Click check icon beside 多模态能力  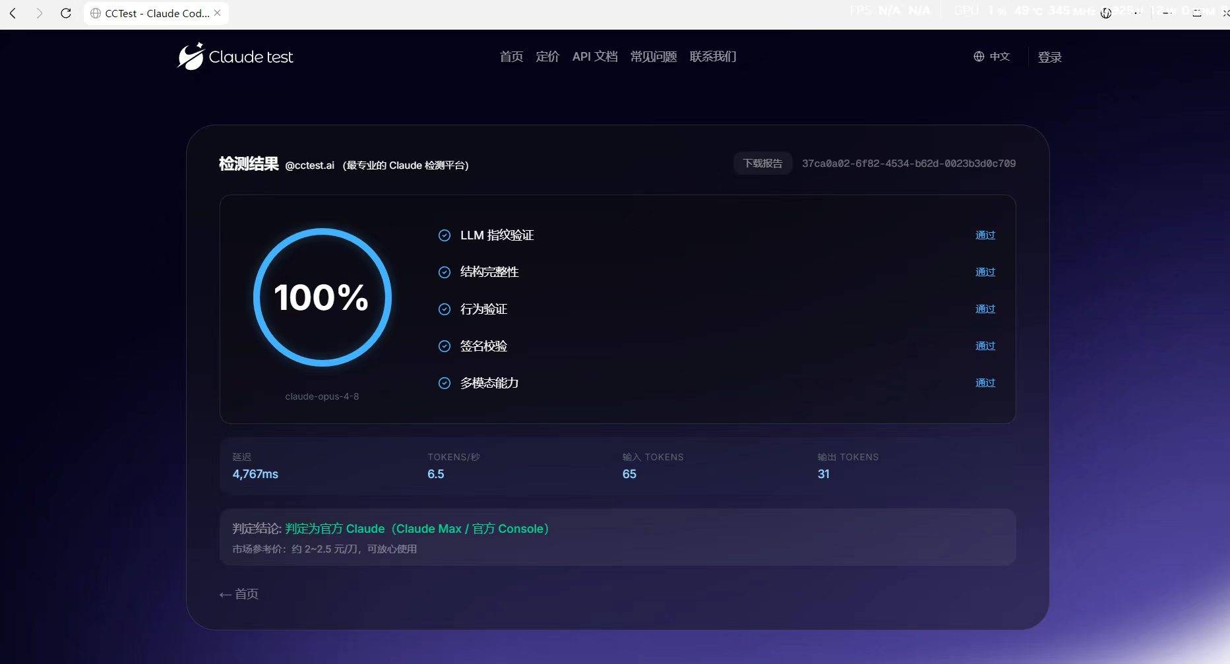(445, 383)
